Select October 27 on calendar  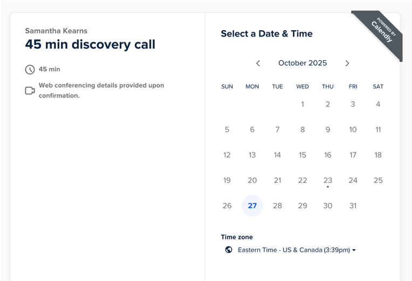(252, 206)
